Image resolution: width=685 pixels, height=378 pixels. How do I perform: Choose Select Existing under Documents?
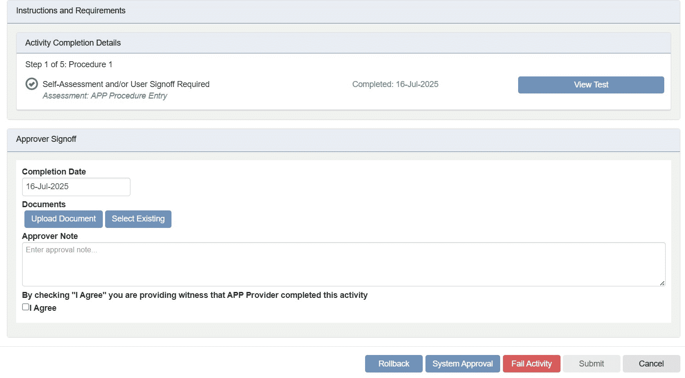[138, 219]
